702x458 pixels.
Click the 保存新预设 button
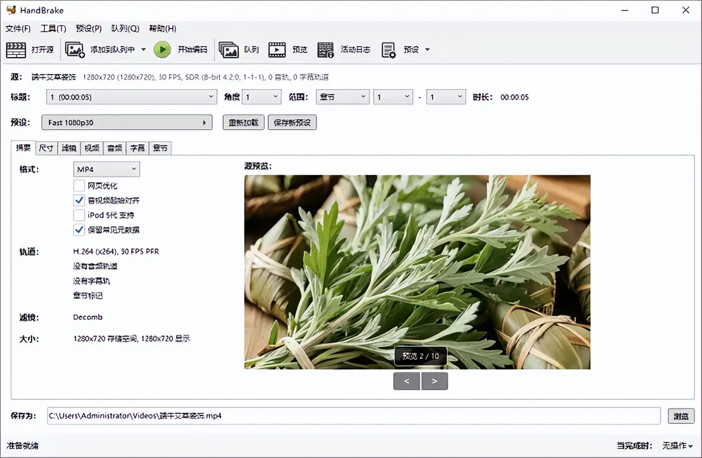291,122
